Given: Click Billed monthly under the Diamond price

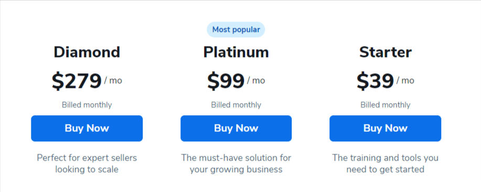Looking at the screenshot, I should pyautogui.click(x=87, y=105).
